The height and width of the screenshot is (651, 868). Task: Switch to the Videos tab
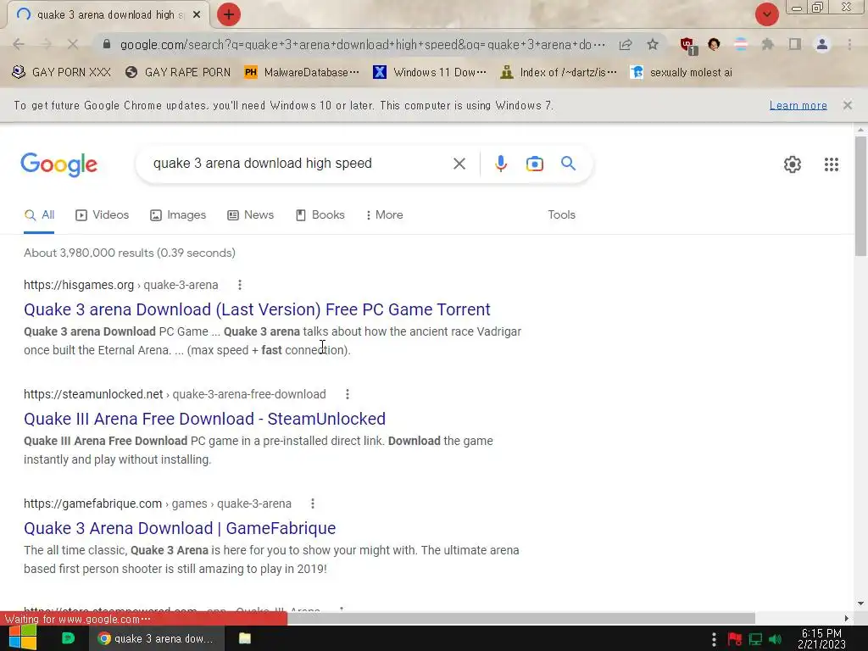click(102, 214)
